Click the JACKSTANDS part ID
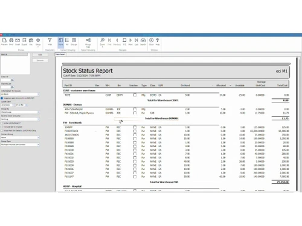 pos(72,135)
